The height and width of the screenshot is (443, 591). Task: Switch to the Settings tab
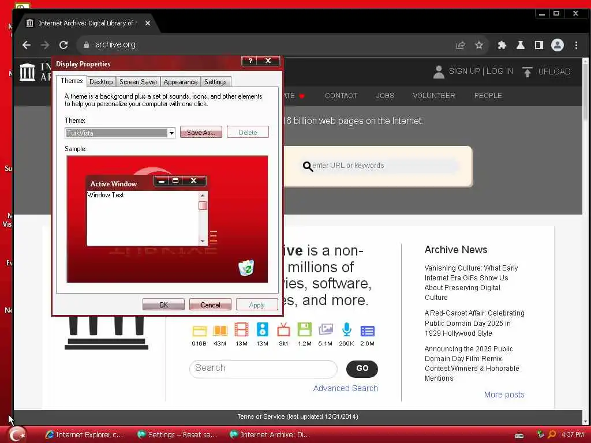point(215,82)
